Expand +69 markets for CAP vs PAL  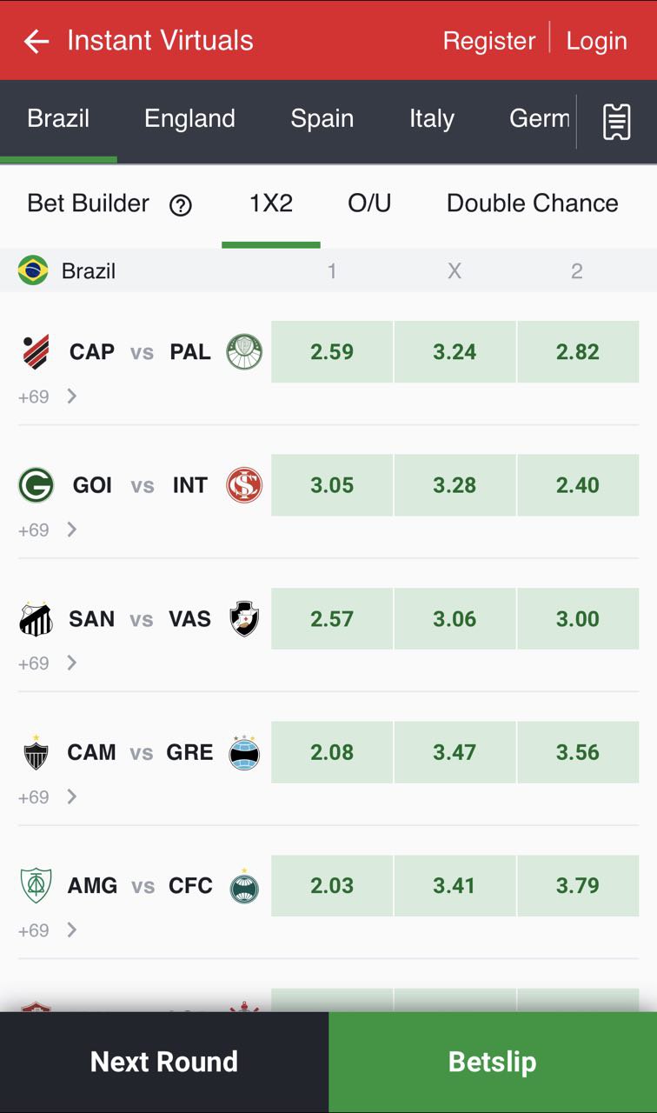coord(48,397)
